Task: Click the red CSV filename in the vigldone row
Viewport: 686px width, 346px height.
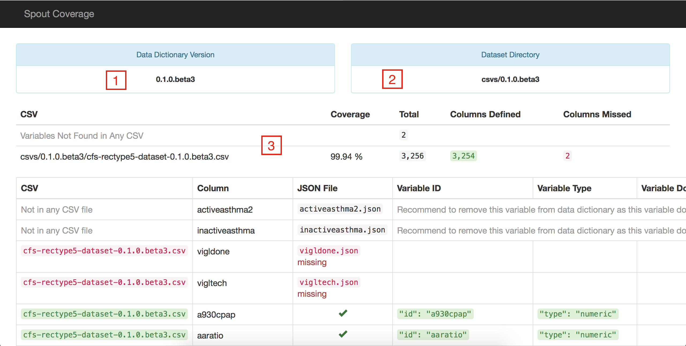Action: 104,251
